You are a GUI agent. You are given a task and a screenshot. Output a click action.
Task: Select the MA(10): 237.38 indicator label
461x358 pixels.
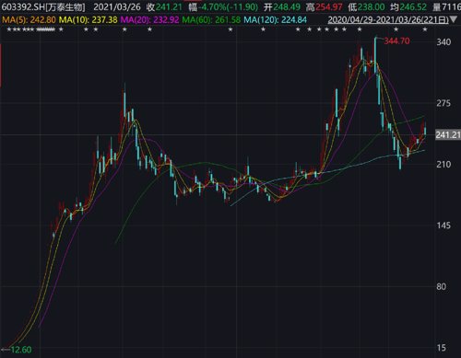pos(89,20)
